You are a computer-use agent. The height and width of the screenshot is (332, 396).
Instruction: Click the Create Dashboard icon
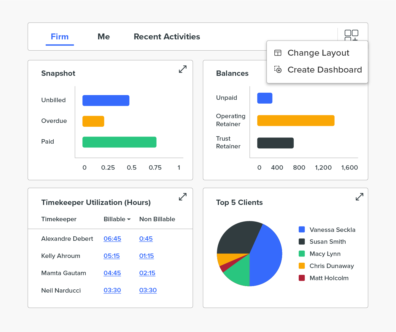[278, 70]
